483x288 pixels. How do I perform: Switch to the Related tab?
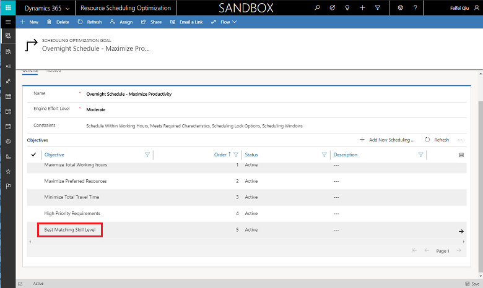coord(54,70)
